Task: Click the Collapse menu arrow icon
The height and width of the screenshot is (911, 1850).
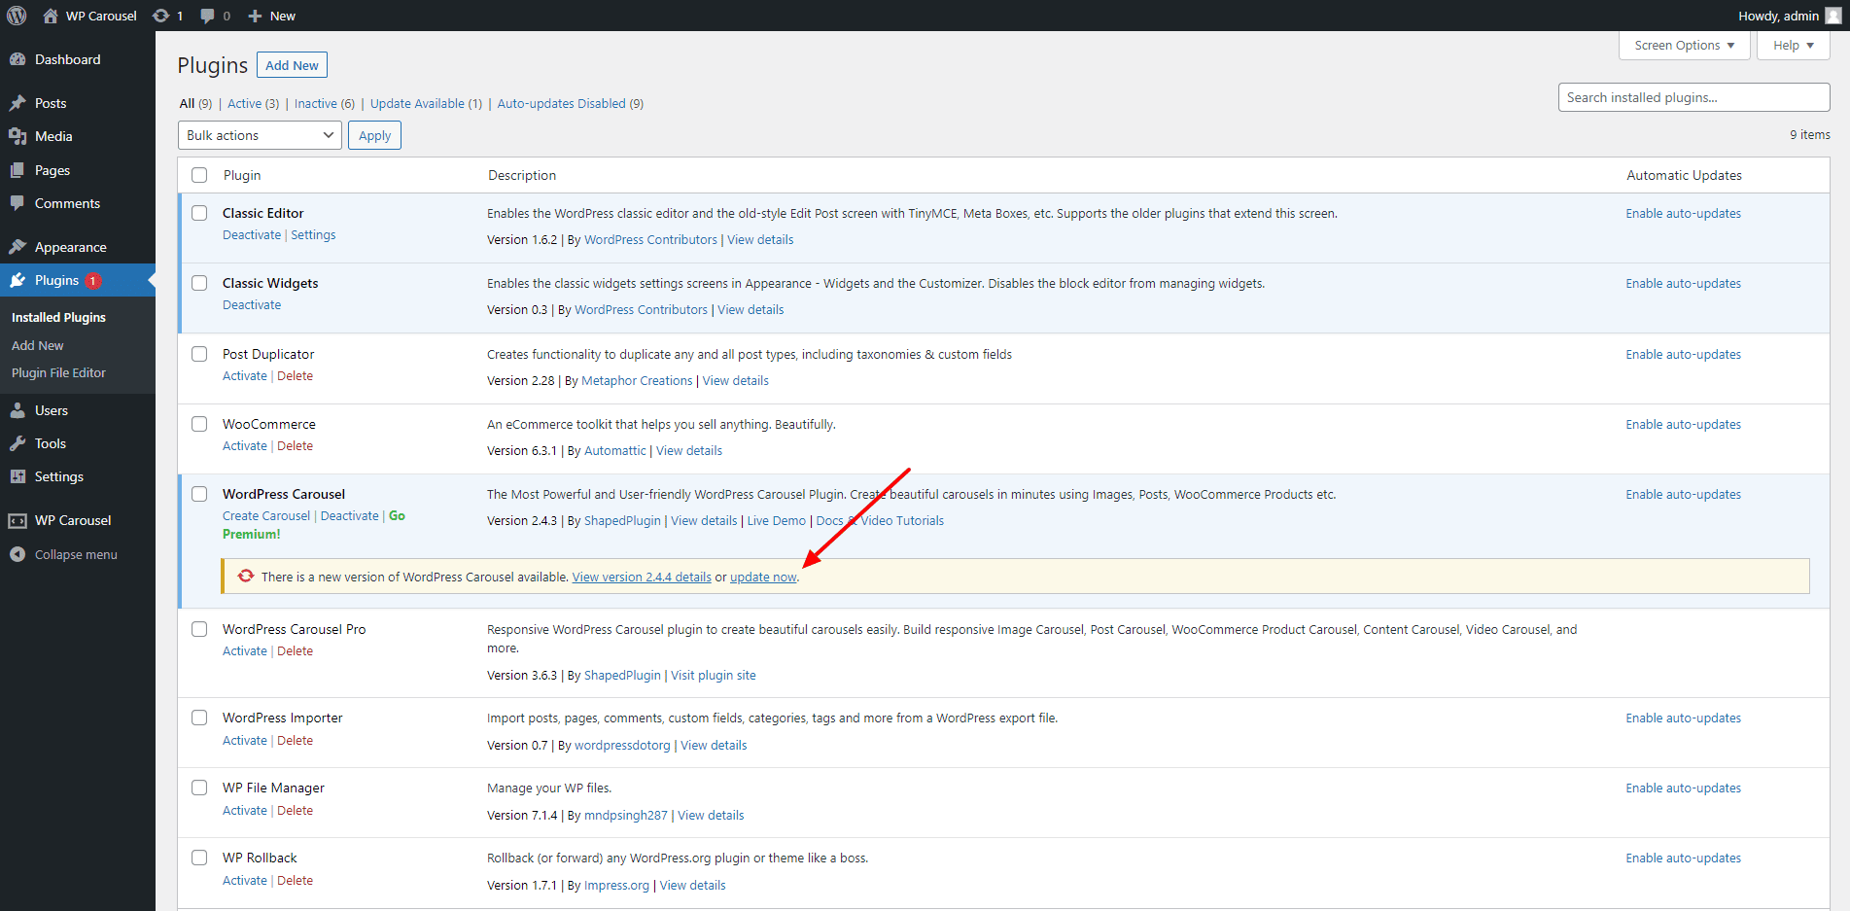Action: pos(17,554)
